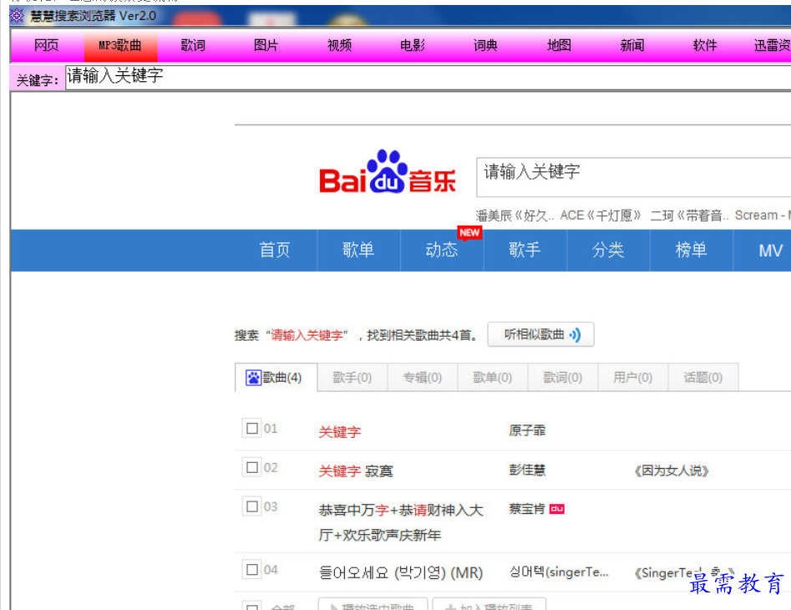The height and width of the screenshot is (610, 791).
Task: Switch to the 话题(0) results tab
Action: [x=702, y=378]
